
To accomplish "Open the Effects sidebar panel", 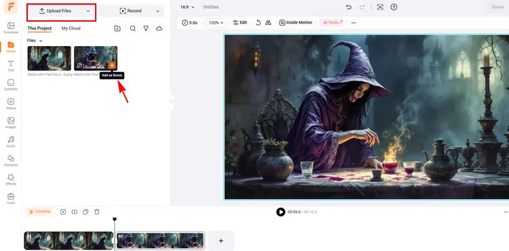I will tap(11, 180).
